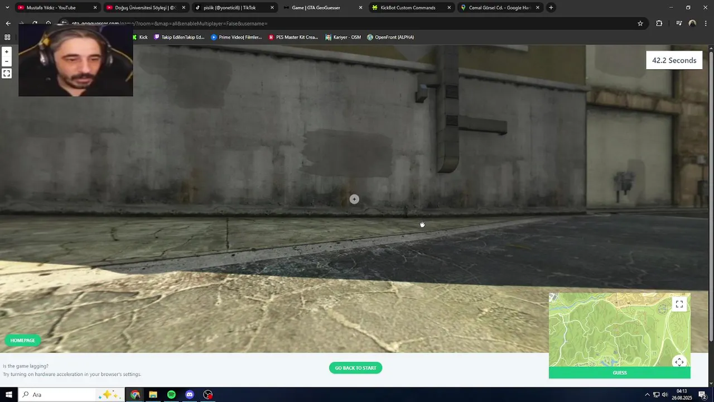Switch to Cemal Gürsel Cd. Google Maps tab
This screenshot has height=402, width=714.
click(x=498, y=8)
